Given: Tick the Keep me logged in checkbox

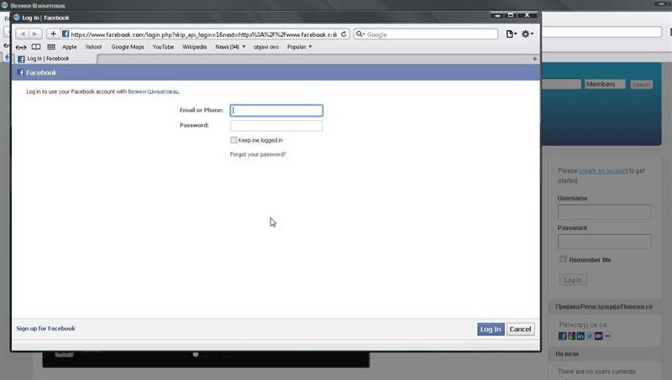Looking at the screenshot, I should click(x=234, y=140).
